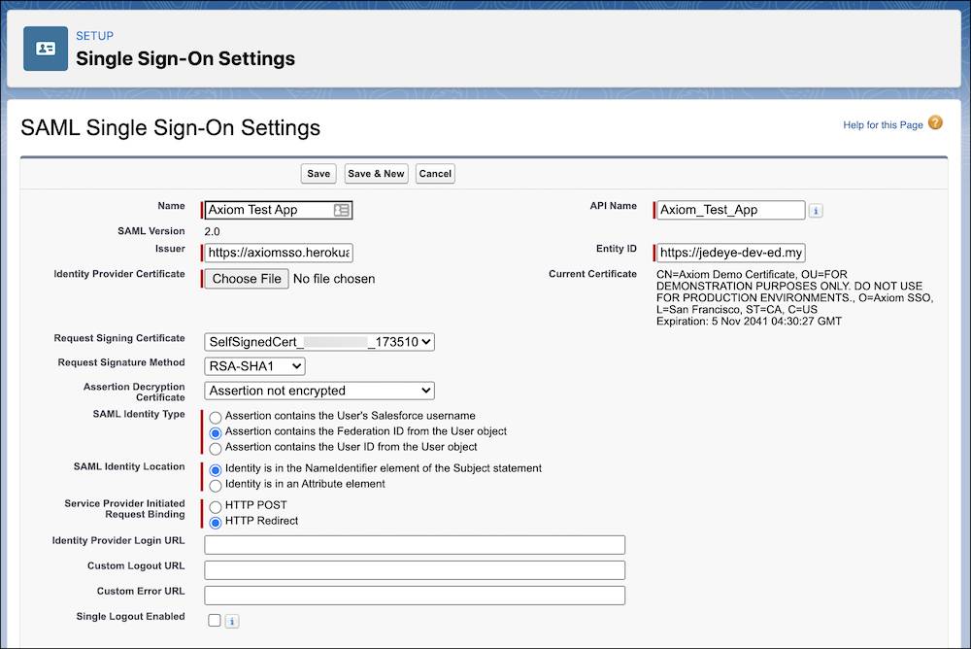This screenshot has height=649, width=971.
Task: Click the 'No file chosen' text
Action: pyautogui.click(x=334, y=279)
